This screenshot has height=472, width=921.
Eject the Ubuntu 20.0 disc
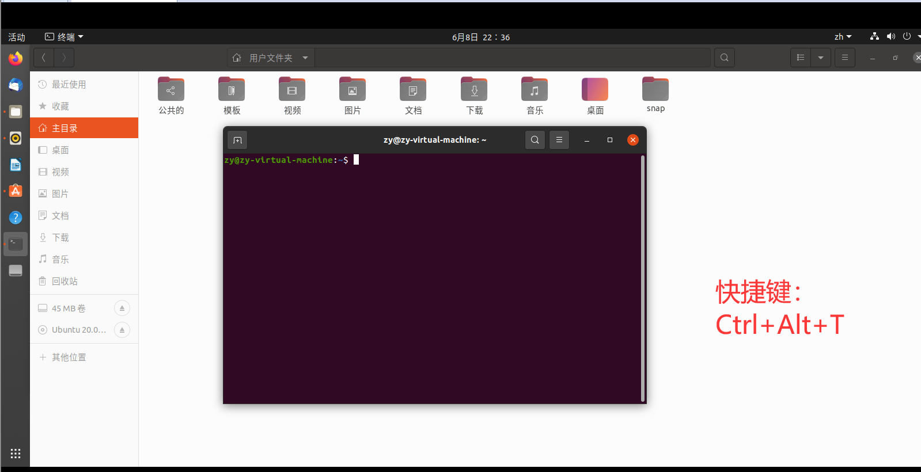tap(122, 330)
